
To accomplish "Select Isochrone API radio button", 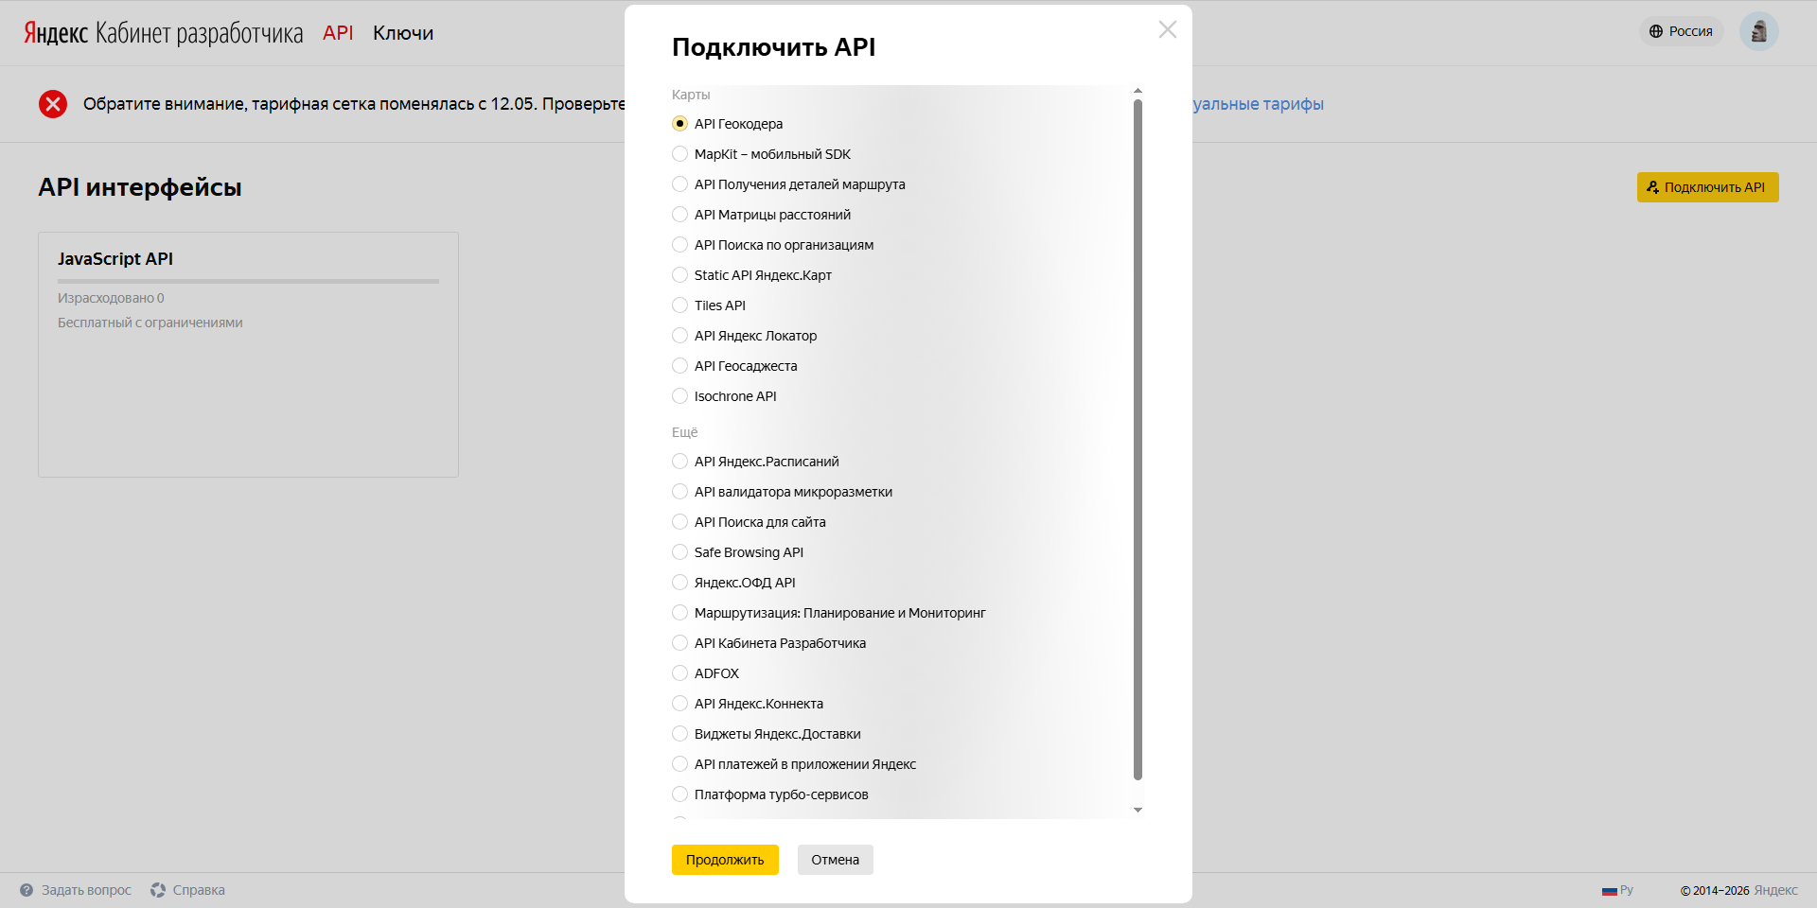I will point(679,396).
